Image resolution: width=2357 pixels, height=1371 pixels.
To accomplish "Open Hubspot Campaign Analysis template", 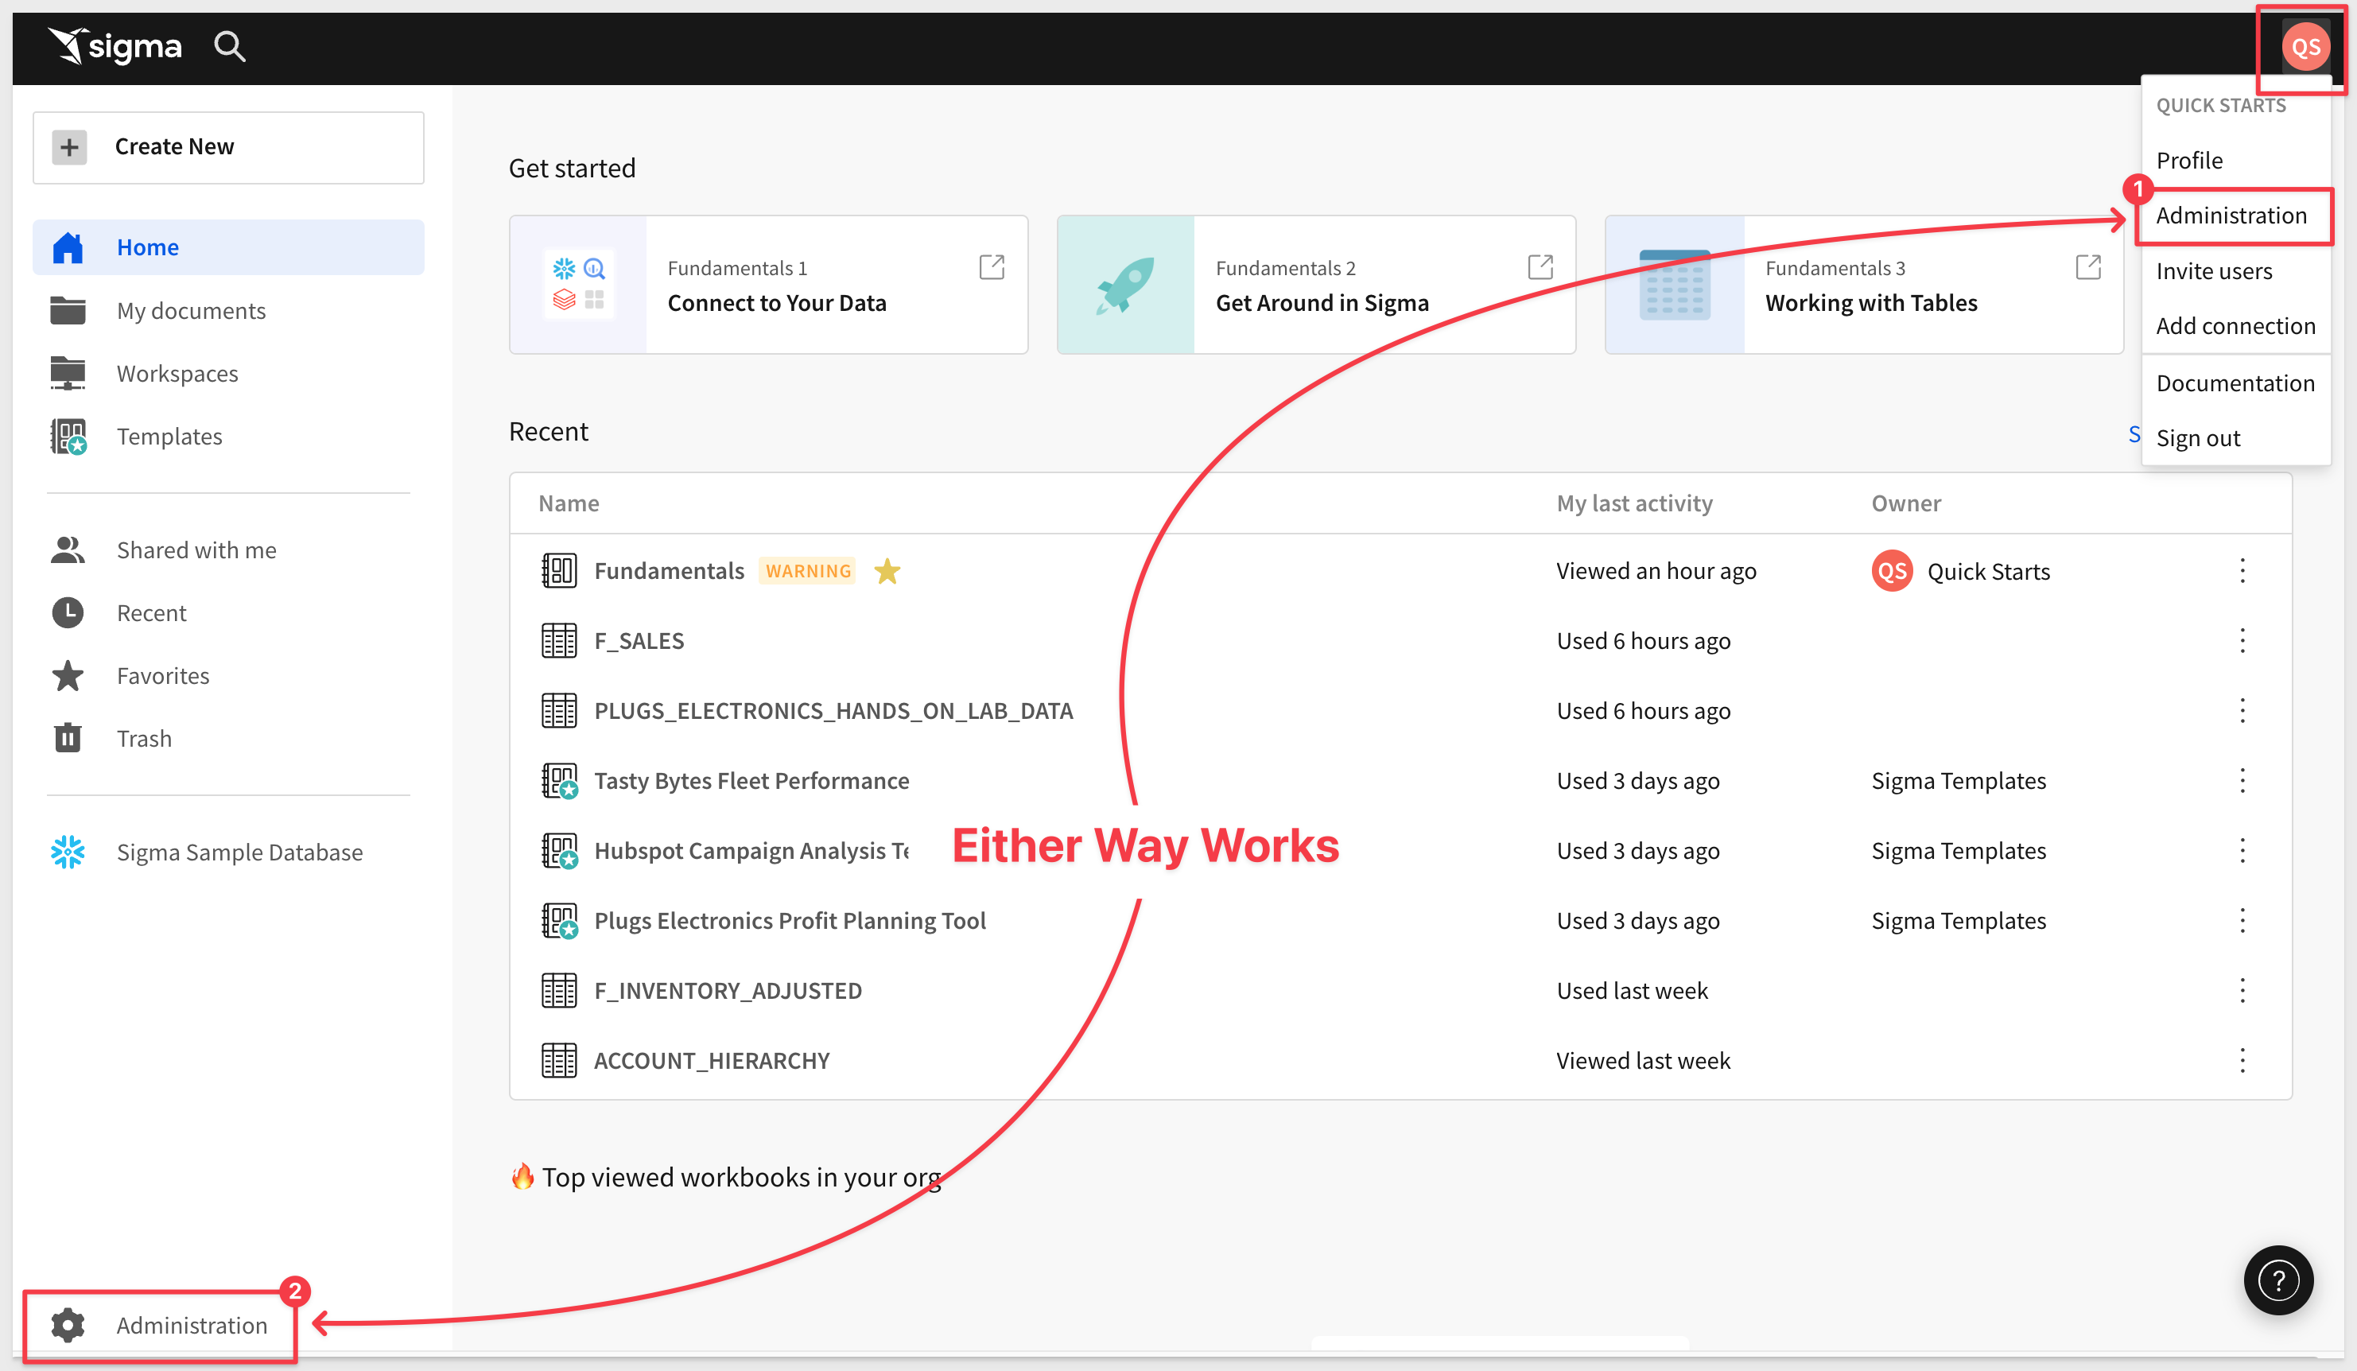I will [x=1400, y=850].
